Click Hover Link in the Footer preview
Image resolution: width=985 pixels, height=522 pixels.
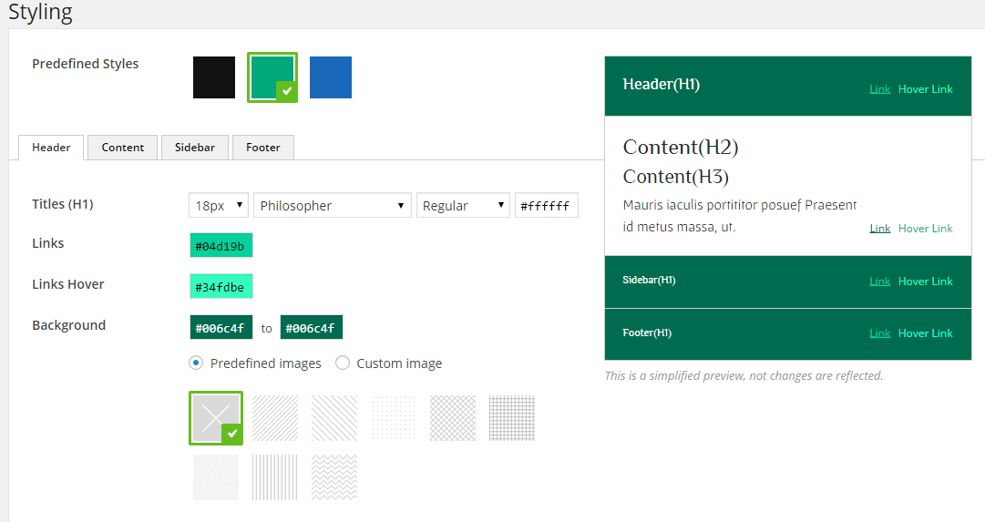click(926, 333)
